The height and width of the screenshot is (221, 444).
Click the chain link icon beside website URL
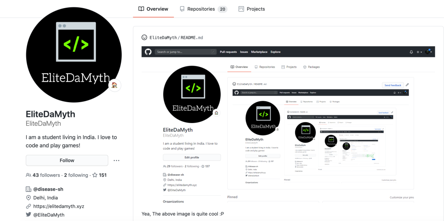pos(28,206)
